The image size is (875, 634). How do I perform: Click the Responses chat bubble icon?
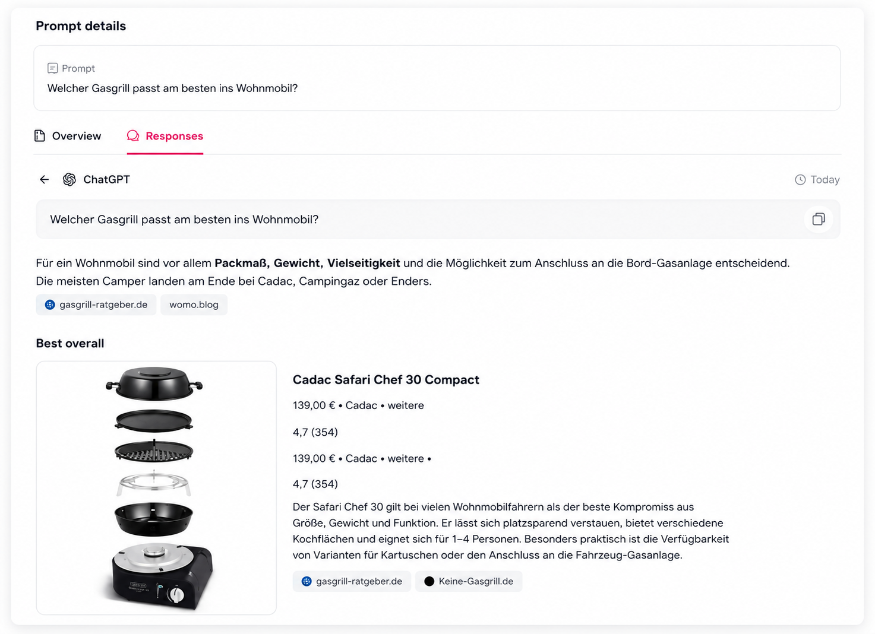click(133, 136)
